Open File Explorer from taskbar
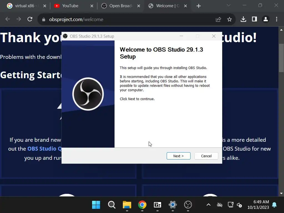The height and width of the screenshot is (213, 284). coord(127,205)
